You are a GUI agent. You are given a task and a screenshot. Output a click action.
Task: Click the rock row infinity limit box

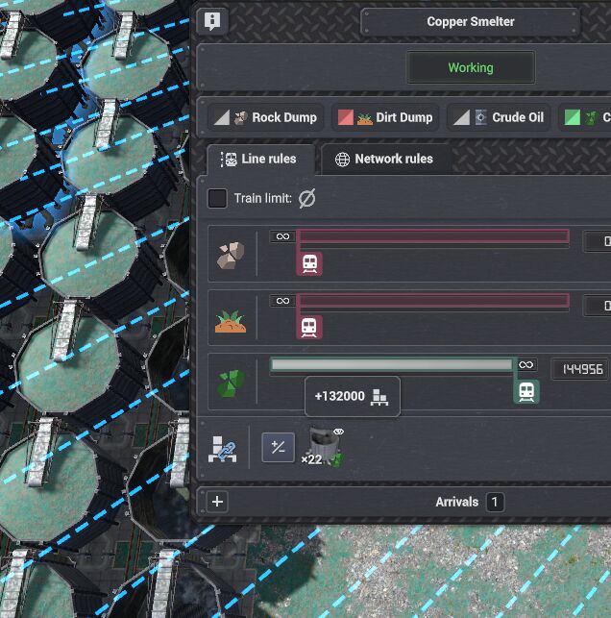282,236
